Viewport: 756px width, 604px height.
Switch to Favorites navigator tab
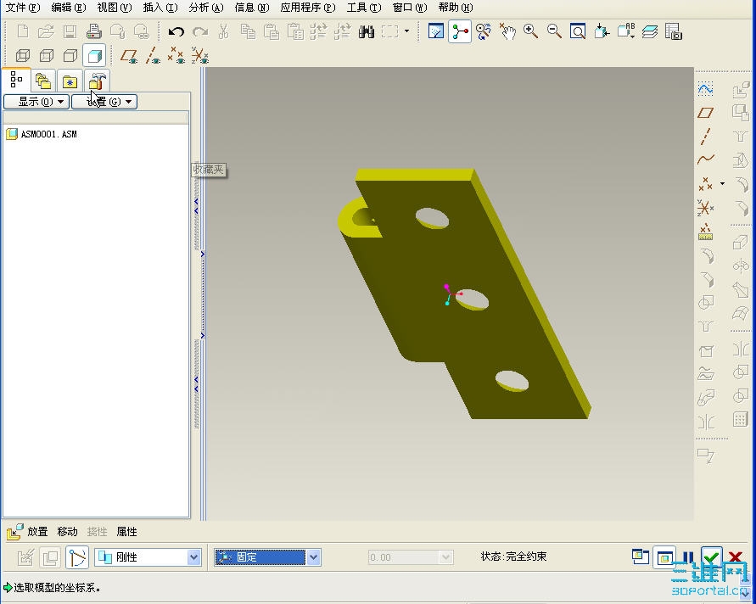tap(70, 81)
